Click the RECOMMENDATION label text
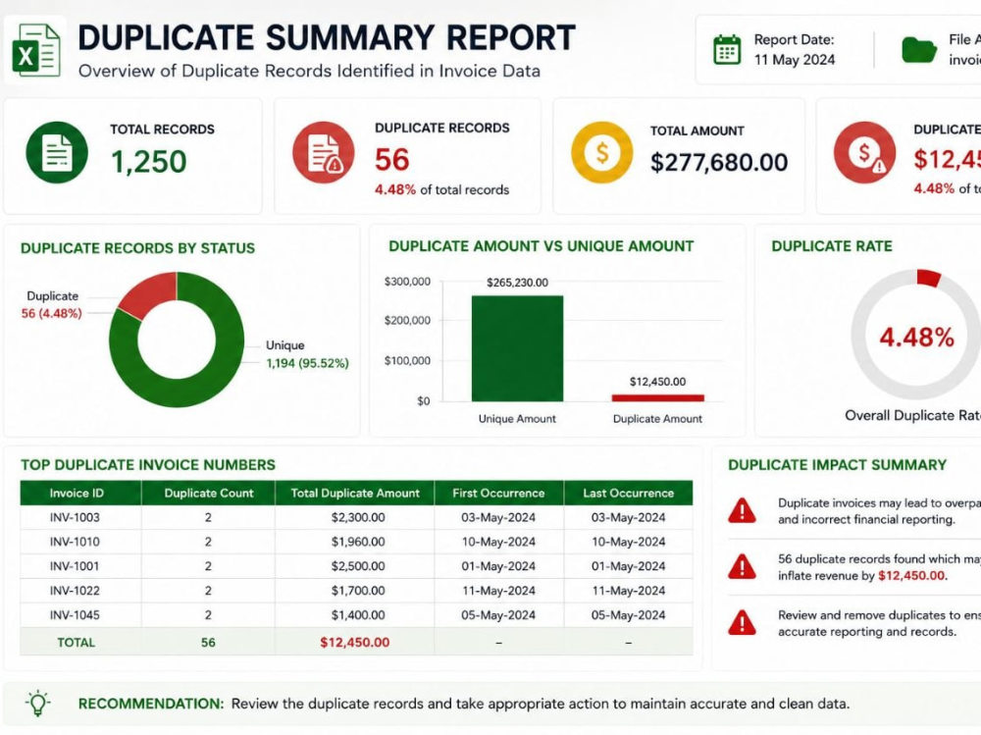 (151, 704)
